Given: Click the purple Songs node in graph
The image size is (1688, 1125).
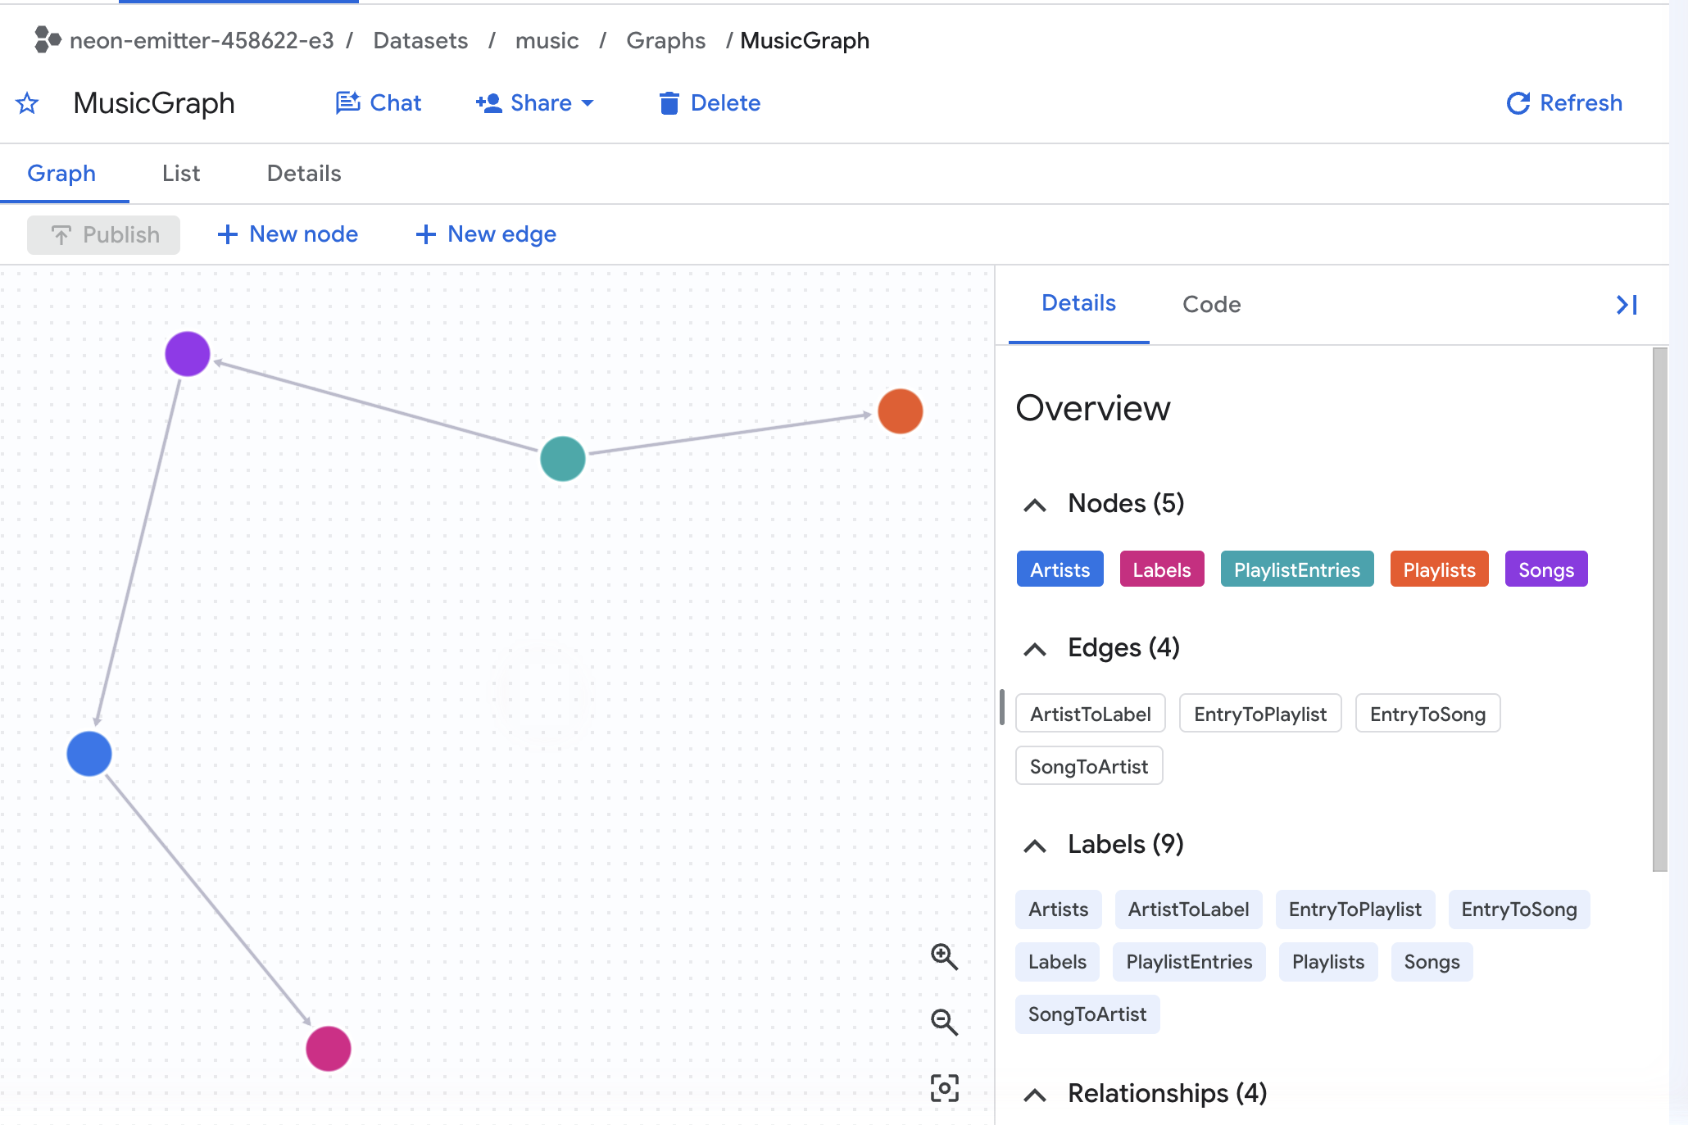Looking at the screenshot, I should pyautogui.click(x=188, y=354).
